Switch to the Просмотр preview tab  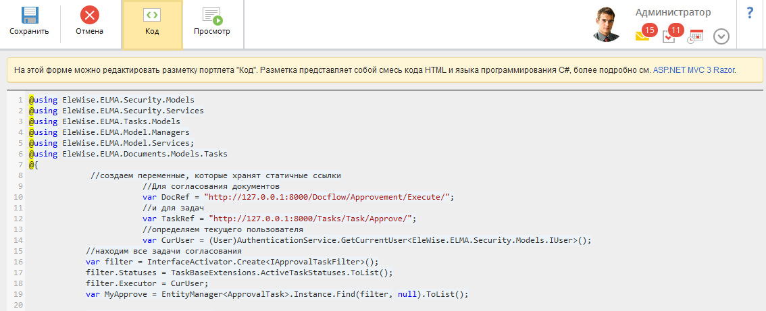coord(211,24)
